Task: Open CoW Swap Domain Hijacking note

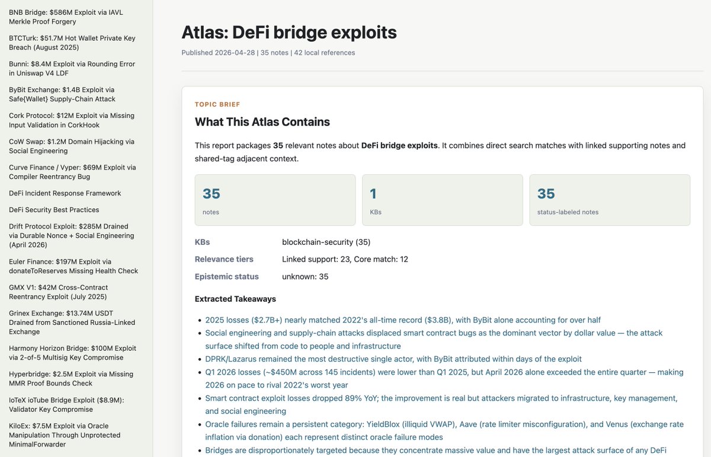Action: (x=72, y=146)
